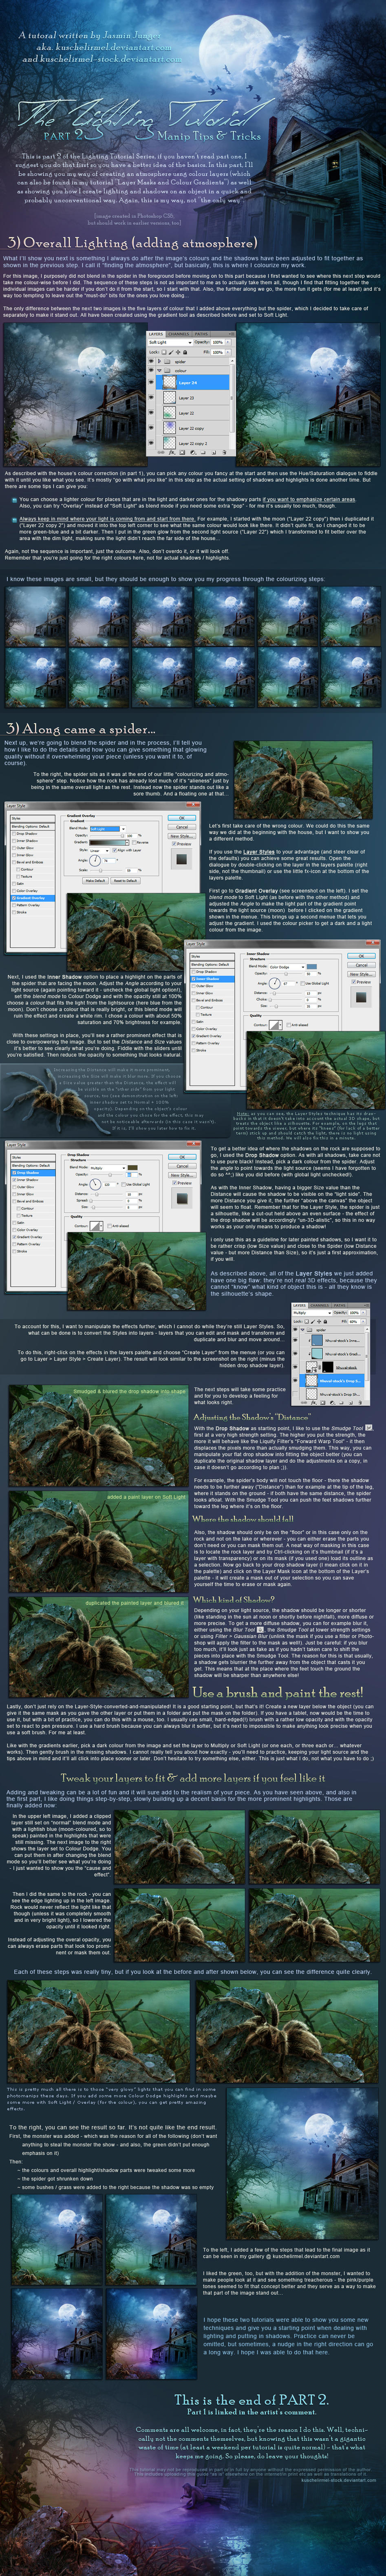Open the Fill 100% control in Soft Light Layers panel

coord(221,352)
